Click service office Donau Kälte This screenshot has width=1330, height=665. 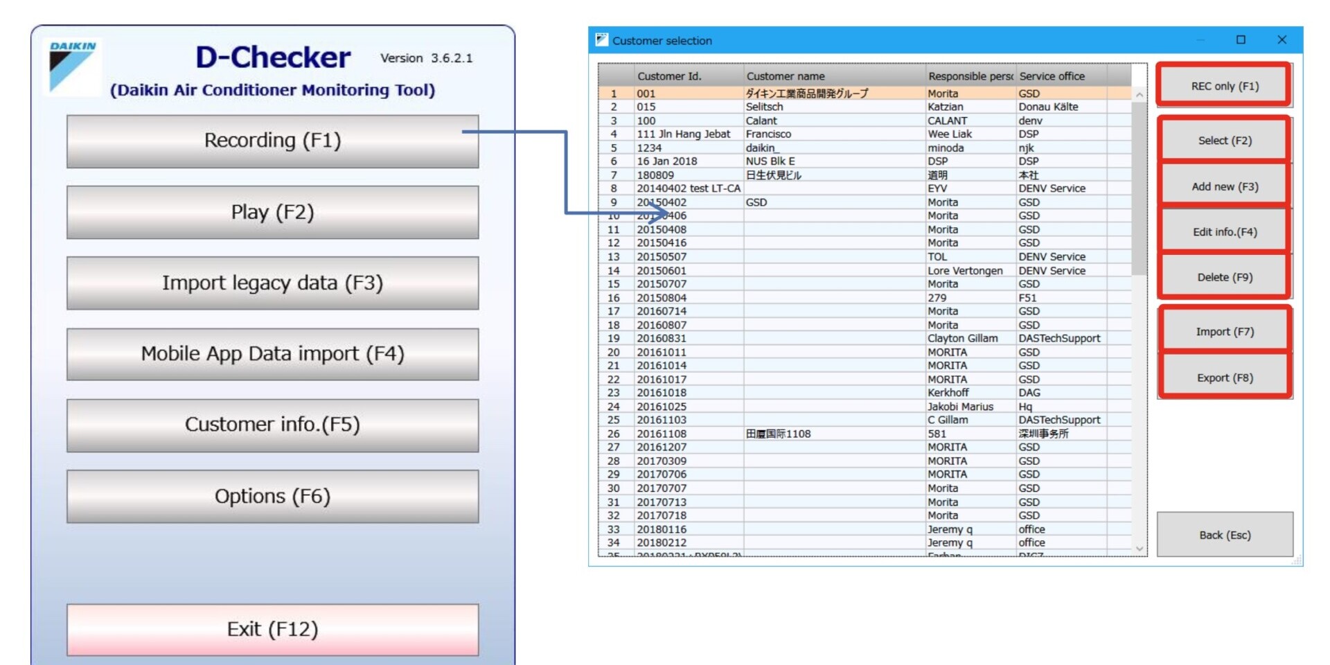click(1048, 107)
